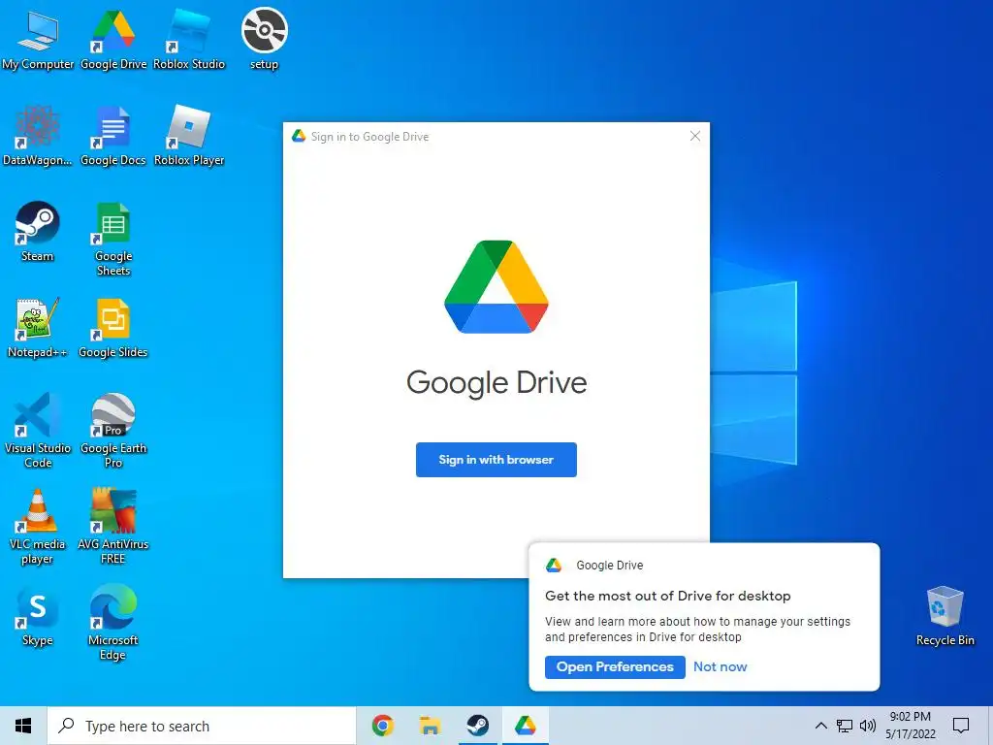Select the Google Docs desktop shortcut
The width and height of the screenshot is (993, 745).
point(113,136)
